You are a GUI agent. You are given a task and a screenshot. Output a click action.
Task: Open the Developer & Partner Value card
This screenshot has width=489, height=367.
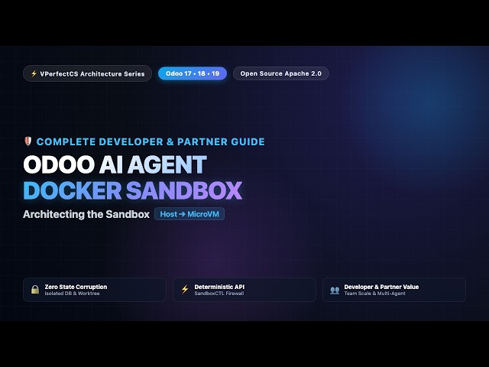point(394,290)
